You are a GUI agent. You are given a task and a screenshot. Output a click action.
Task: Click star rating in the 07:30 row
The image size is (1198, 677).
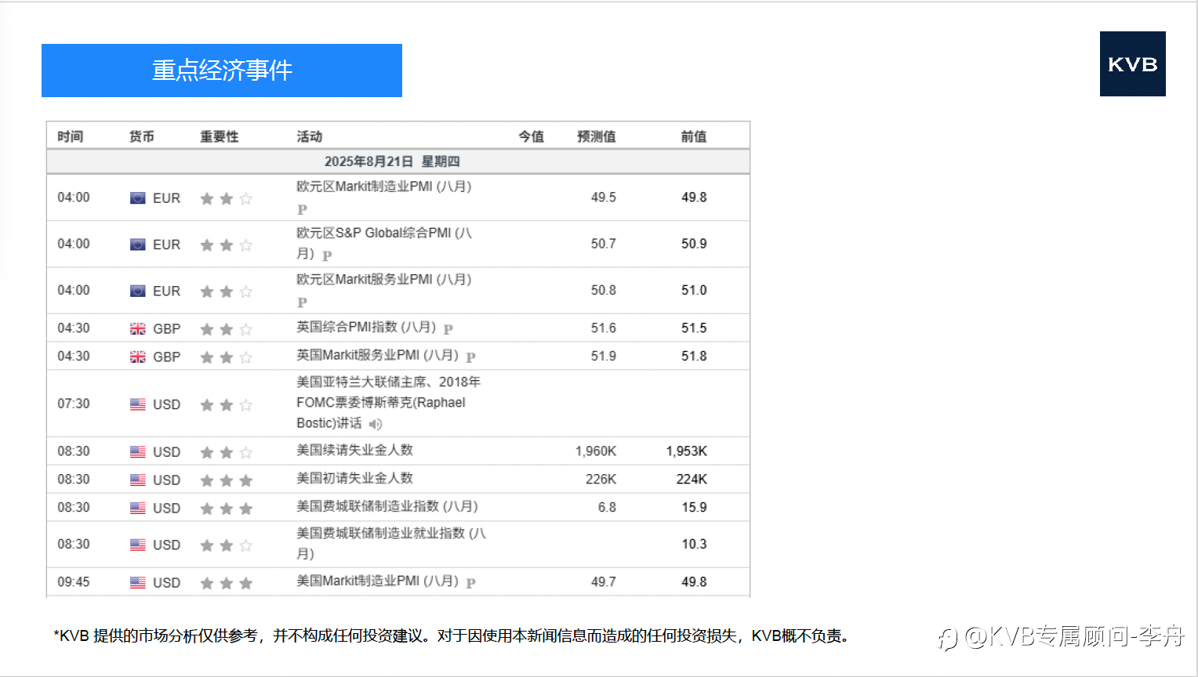point(227,404)
